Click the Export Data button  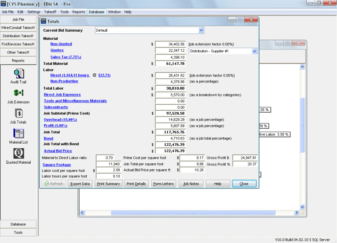80,183
